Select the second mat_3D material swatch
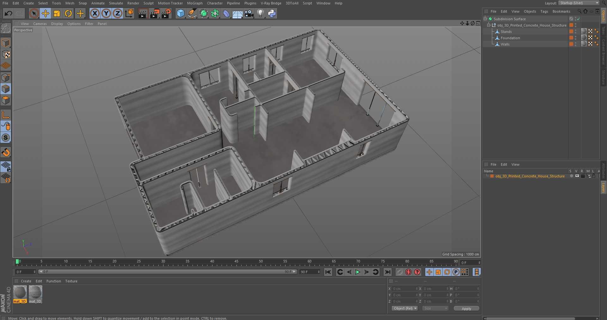 click(x=35, y=294)
